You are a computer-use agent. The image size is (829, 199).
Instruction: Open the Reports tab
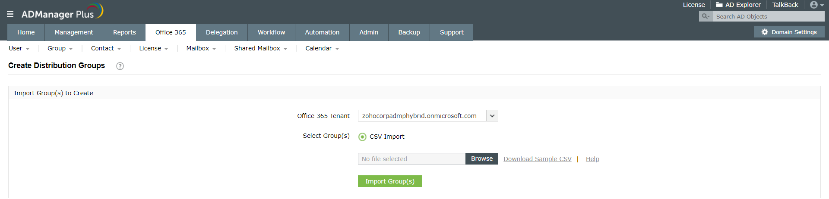tap(124, 32)
